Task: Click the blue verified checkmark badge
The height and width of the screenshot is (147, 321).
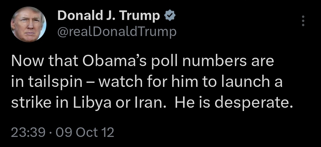Action: point(170,16)
